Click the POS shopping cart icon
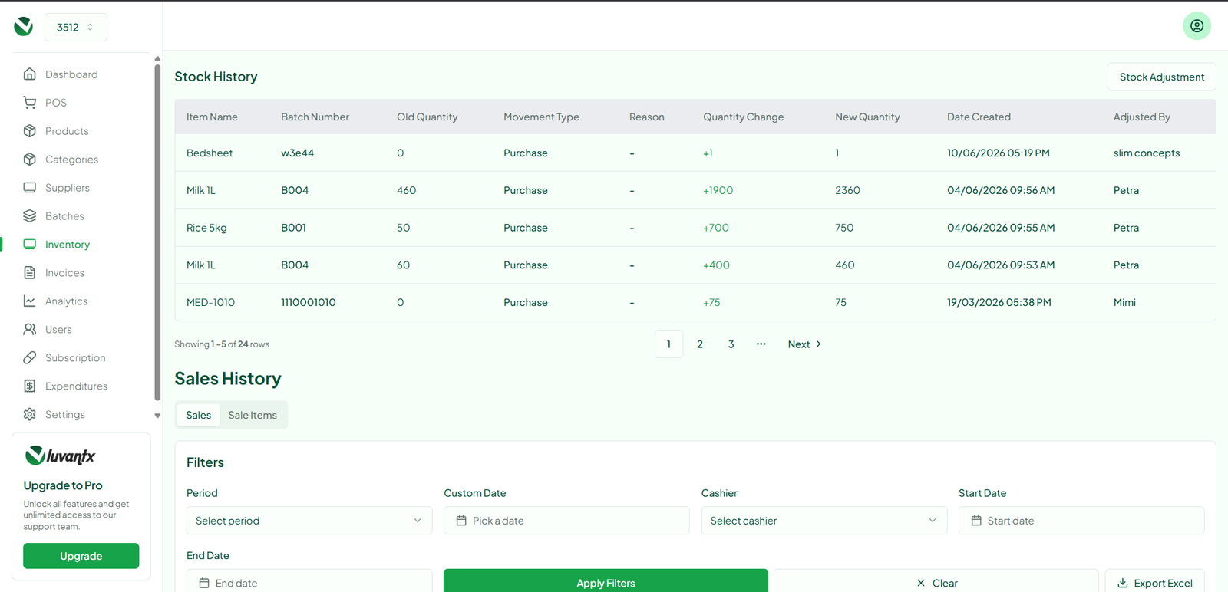This screenshot has height=592, width=1228. pos(30,103)
